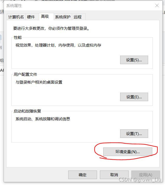
Task: Open startup recovery 设置(T) button
Action: (134, 134)
